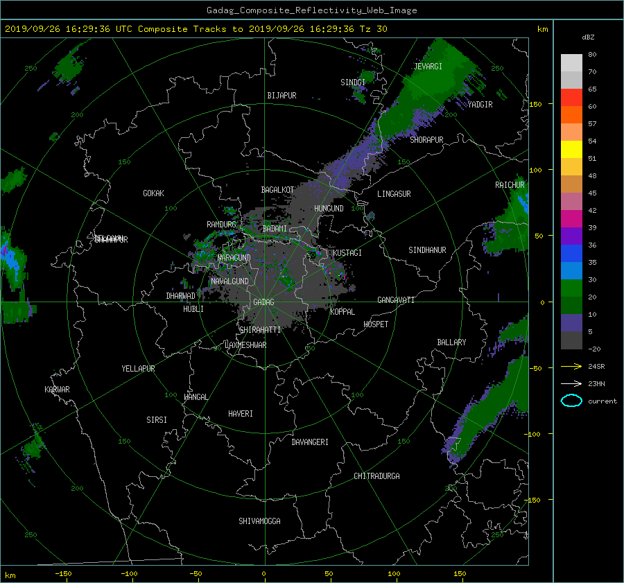Click the BAGALKOT city label
The image size is (624, 583).
pos(277,190)
